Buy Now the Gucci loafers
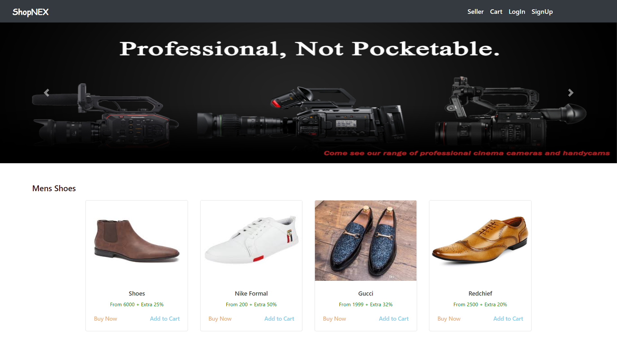This screenshot has width=617, height=347. tap(334, 318)
